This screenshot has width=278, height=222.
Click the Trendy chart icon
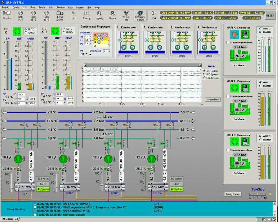[x=86, y=15]
